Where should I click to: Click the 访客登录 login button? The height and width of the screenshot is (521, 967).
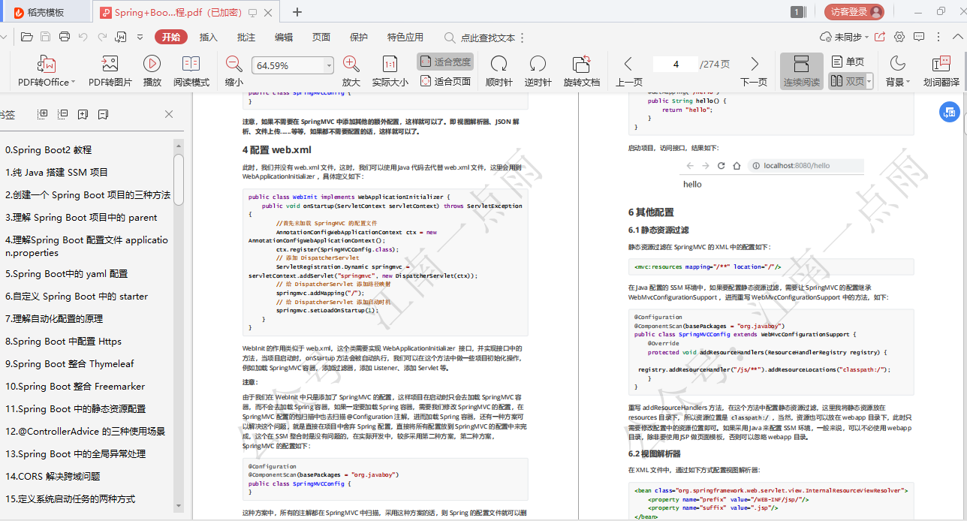854,12
